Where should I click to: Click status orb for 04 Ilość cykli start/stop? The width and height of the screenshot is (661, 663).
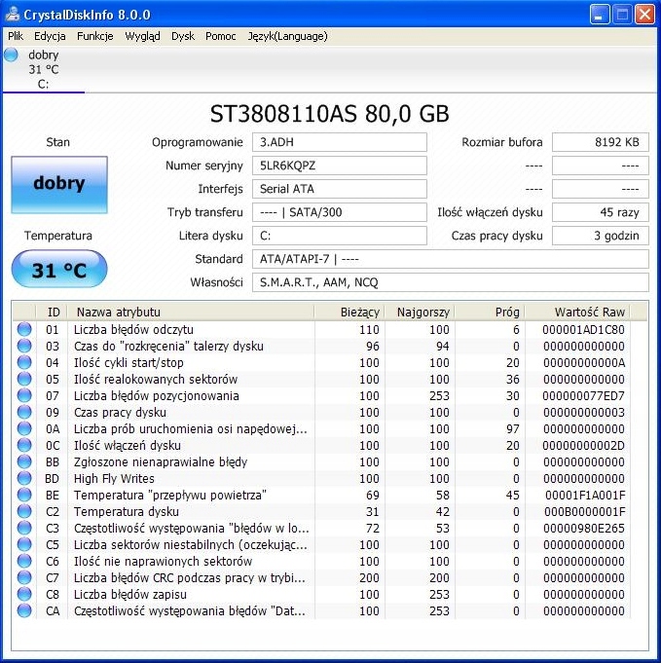pyautogui.click(x=24, y=362)
